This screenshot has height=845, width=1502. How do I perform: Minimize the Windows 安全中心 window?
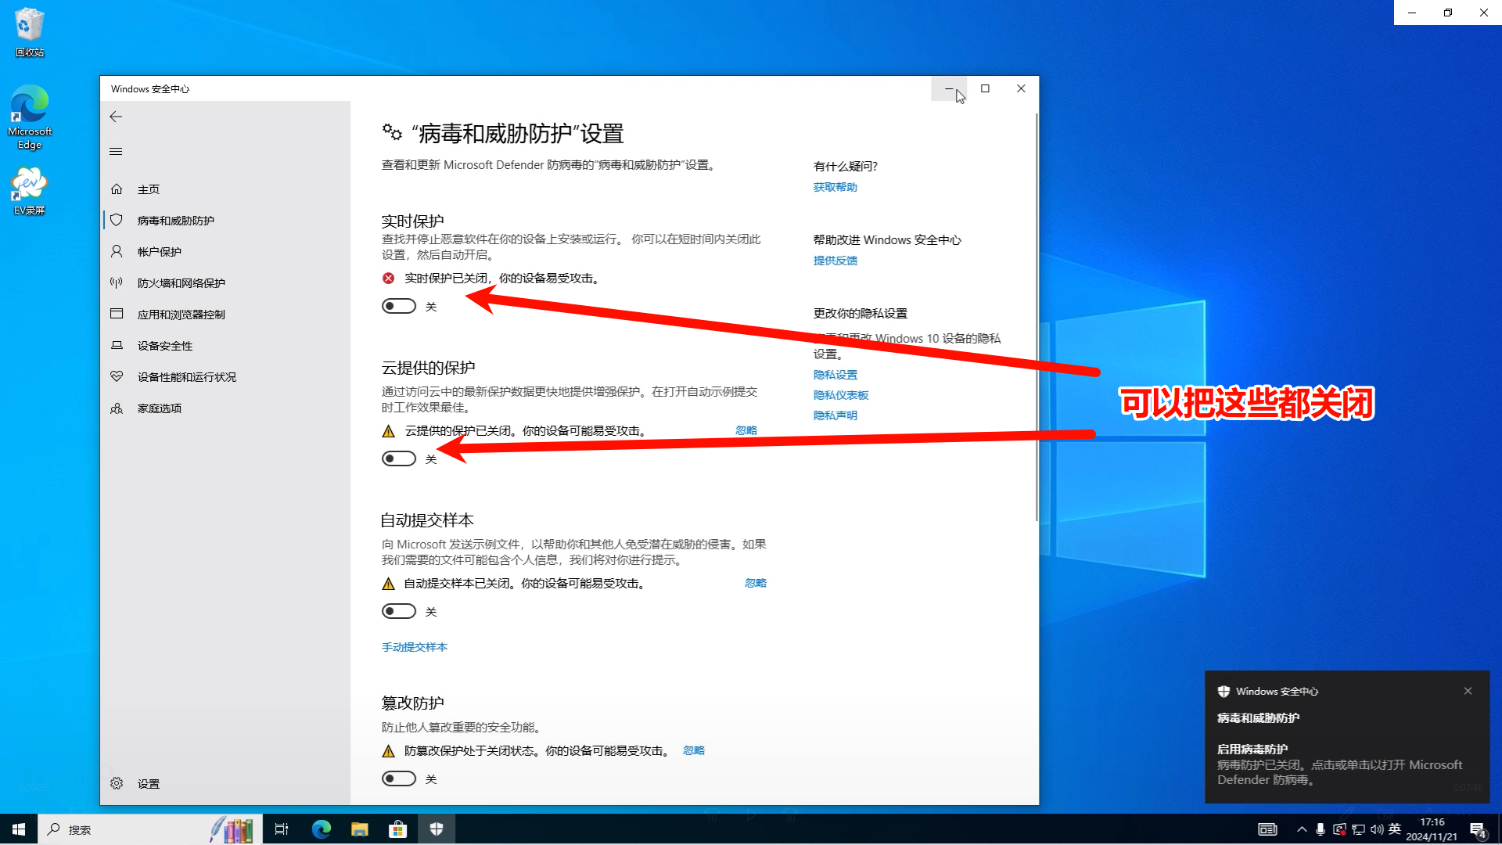(x=949, y=88)
